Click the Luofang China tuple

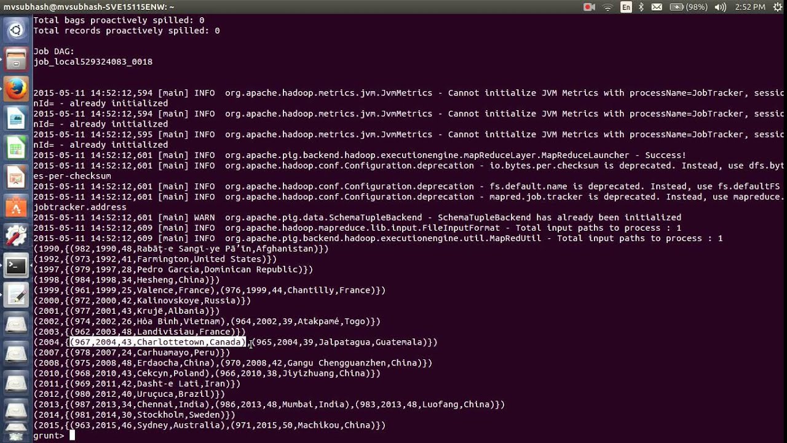click(x=425, y=404)
